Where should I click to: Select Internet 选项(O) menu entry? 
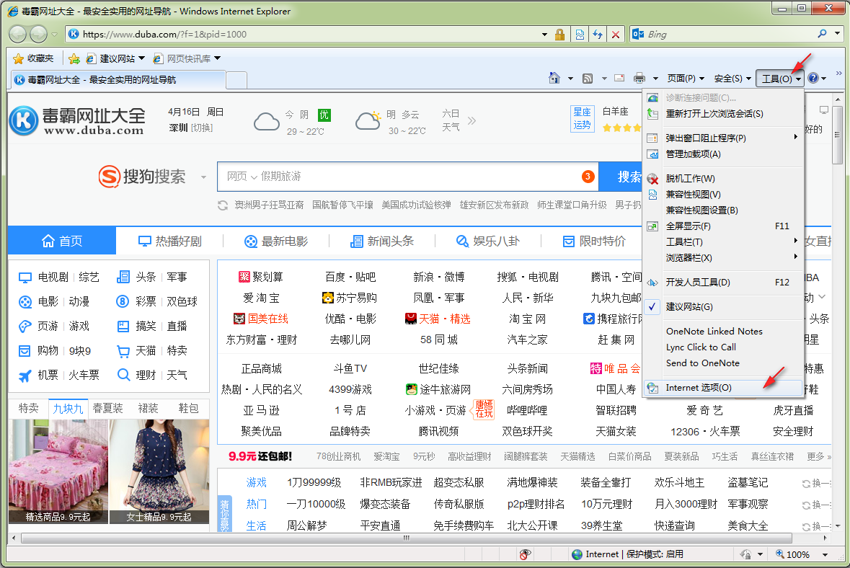722,388
